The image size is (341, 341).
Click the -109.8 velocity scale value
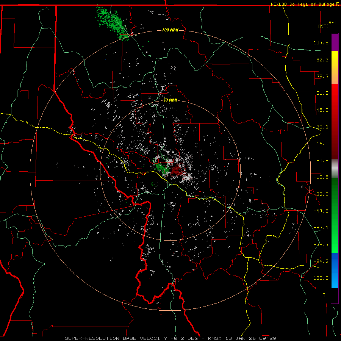319,278
